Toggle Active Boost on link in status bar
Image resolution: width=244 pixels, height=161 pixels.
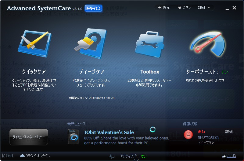click(x=144, y=156)
